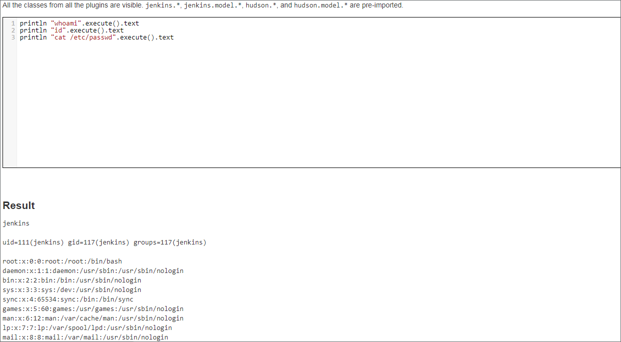This screenshot has width=621, height=342.
Task: Select the mail passwd entry line
Action: point(85,337)
